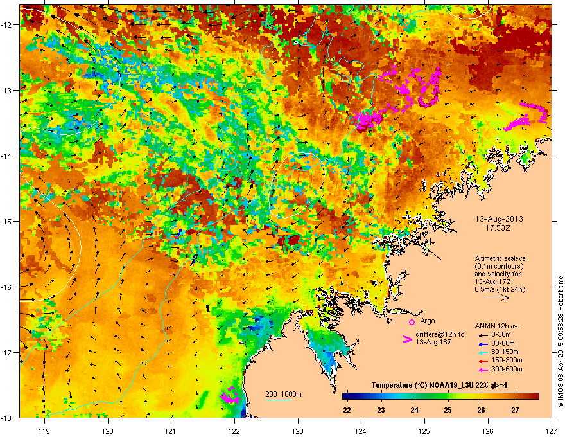The image size is (565, 437).
Task: Click the magenta drifters arrowhead legend symbol
Action: point(407,339)
